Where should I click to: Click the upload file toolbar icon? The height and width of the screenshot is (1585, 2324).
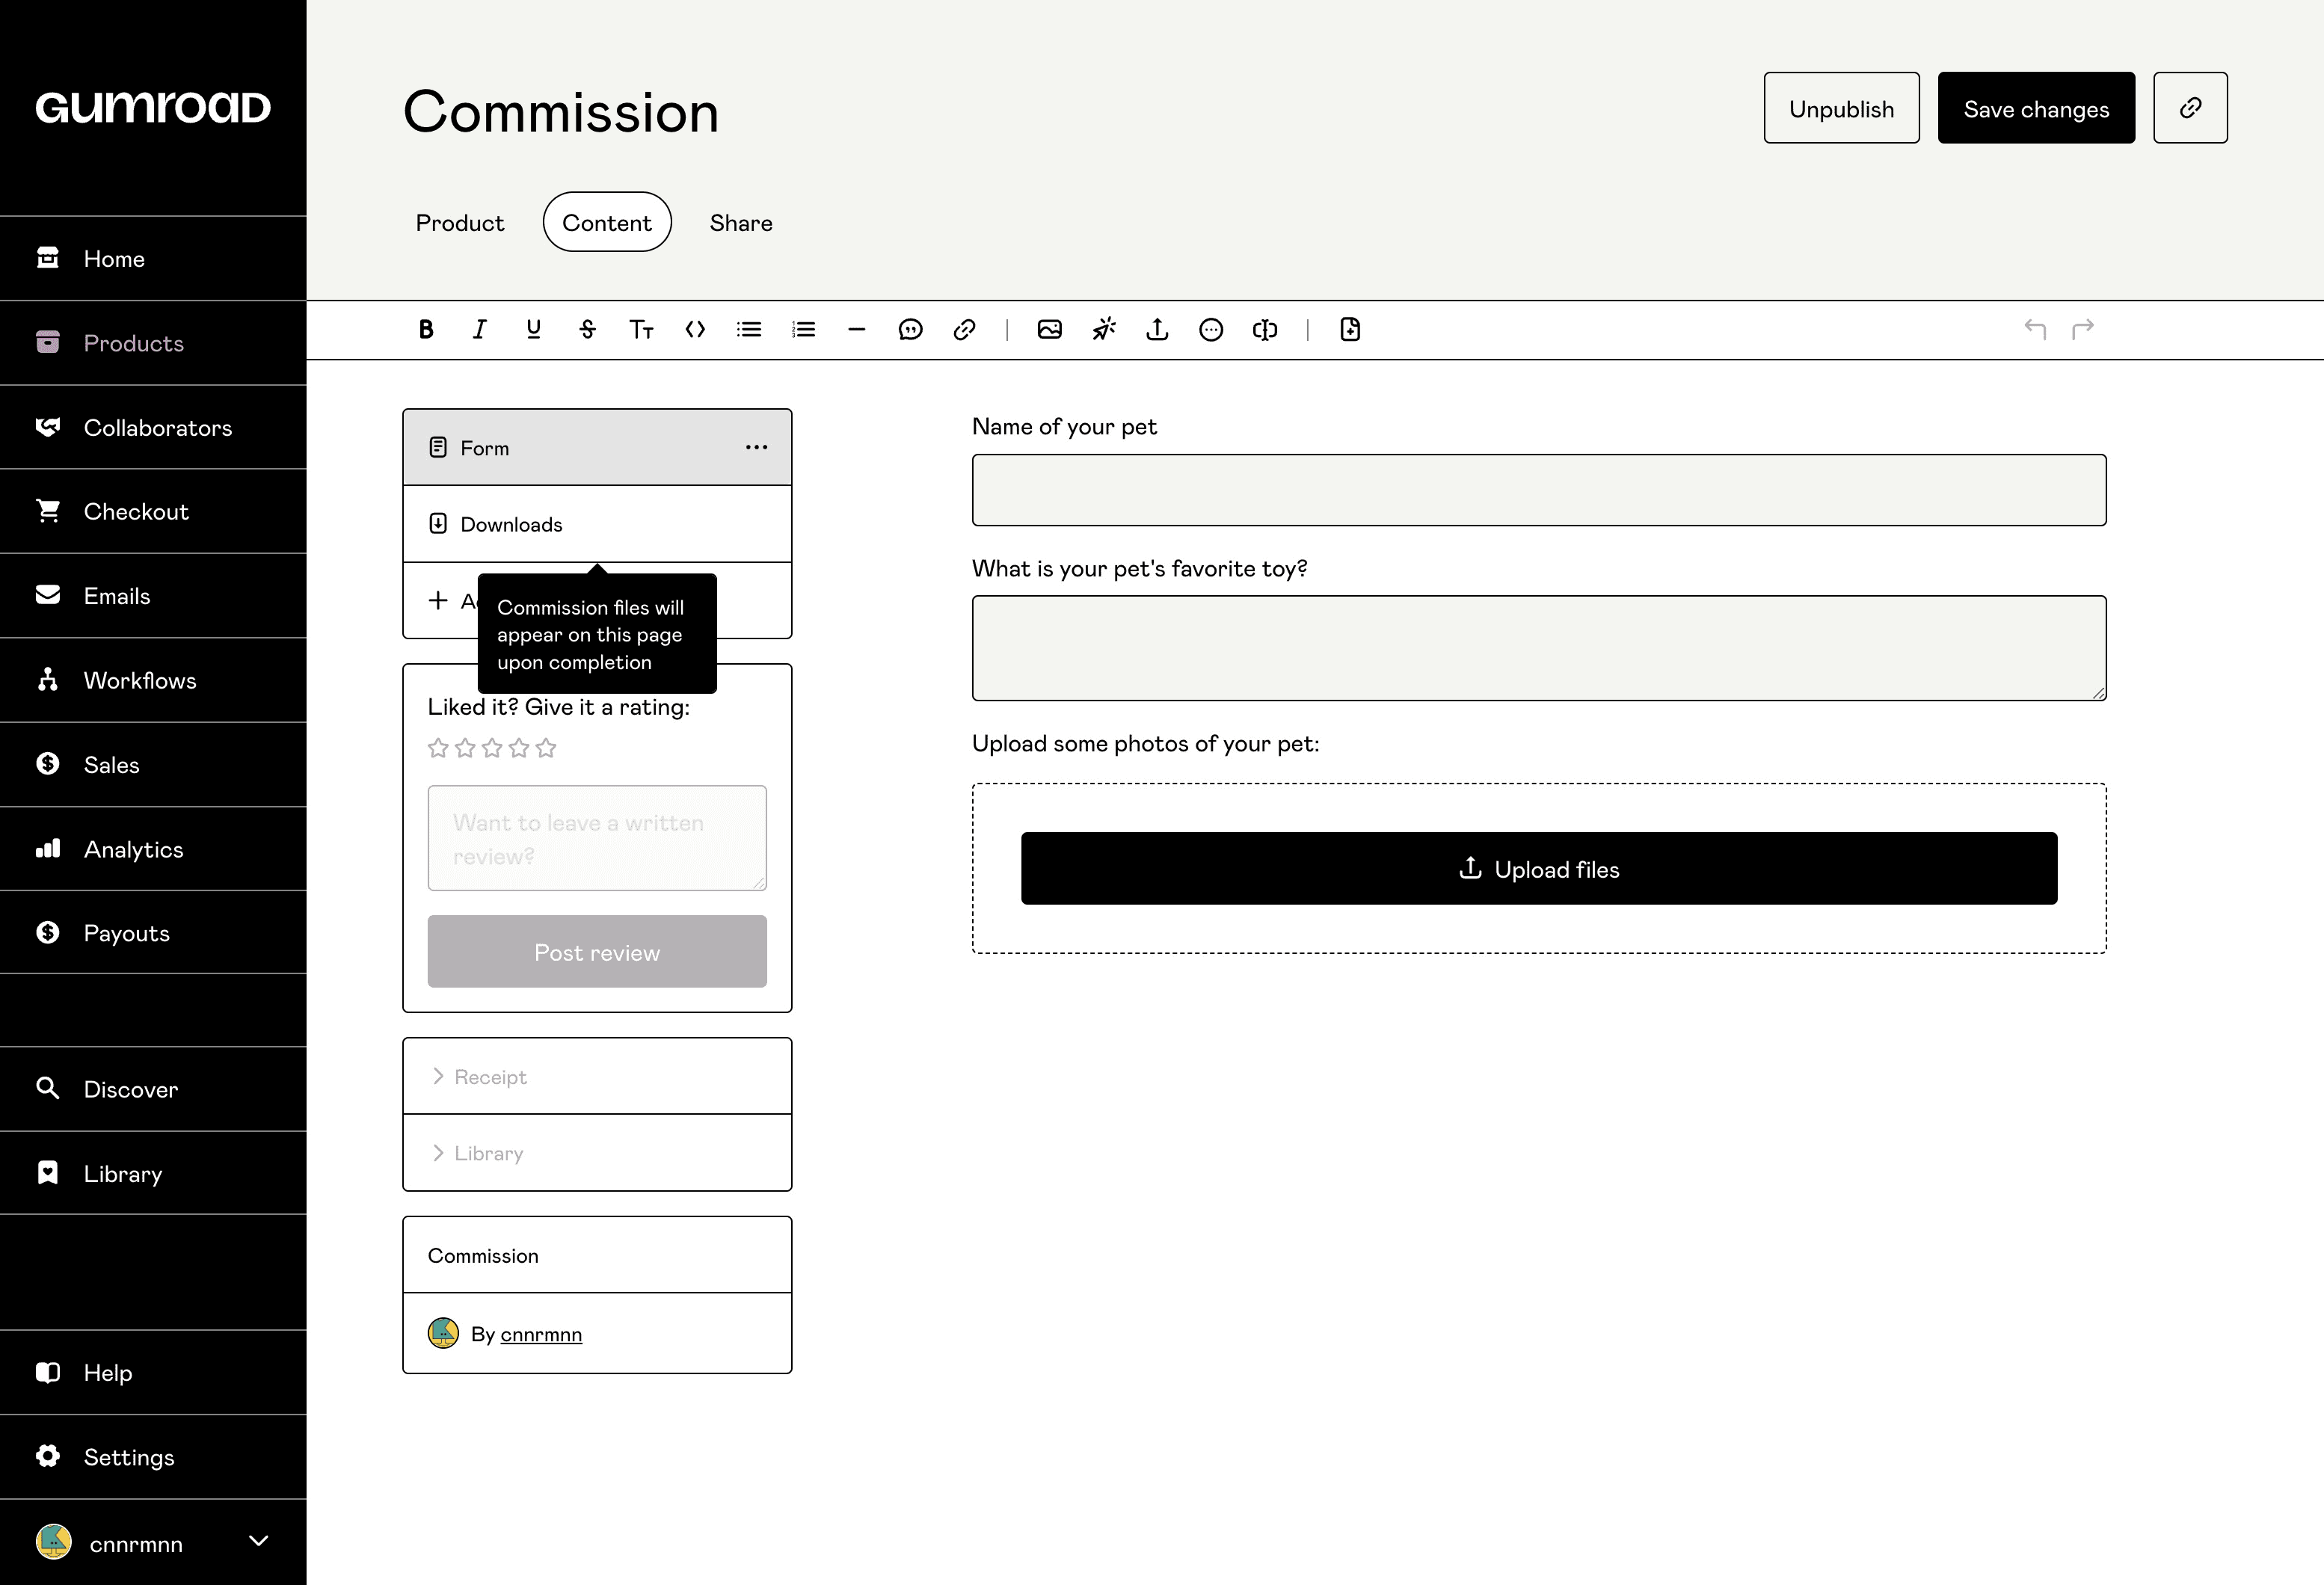pyautogui.click(x=1157, y=329)
